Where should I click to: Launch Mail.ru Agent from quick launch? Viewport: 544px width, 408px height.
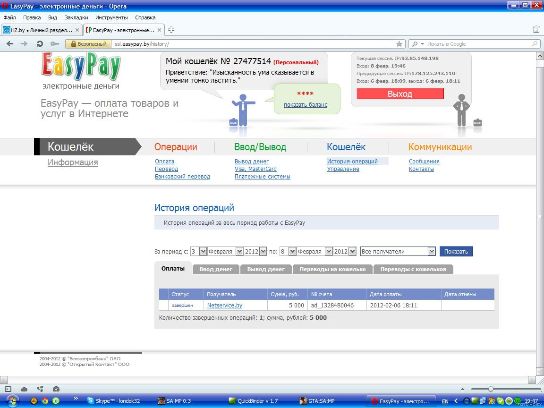tap(56, 401)
